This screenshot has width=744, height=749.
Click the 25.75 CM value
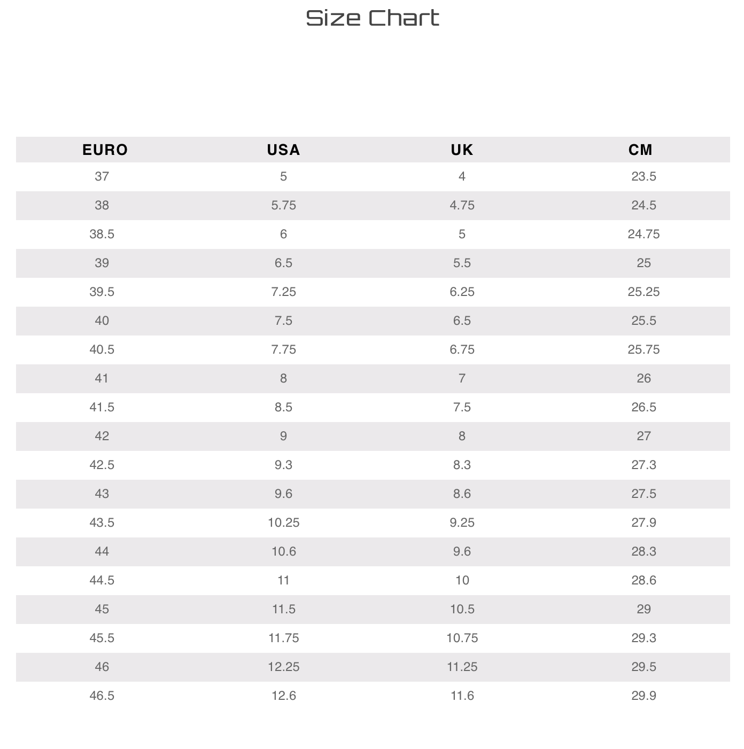644,349
